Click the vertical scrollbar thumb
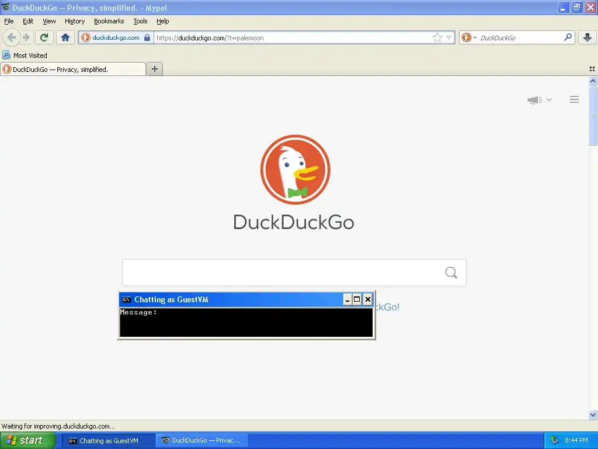This screenshot has height=449, width=598. pos(593,115)
